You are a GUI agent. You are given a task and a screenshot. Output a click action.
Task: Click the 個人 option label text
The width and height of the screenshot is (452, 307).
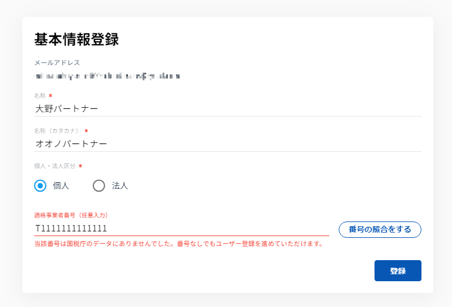tap(61, 186)
